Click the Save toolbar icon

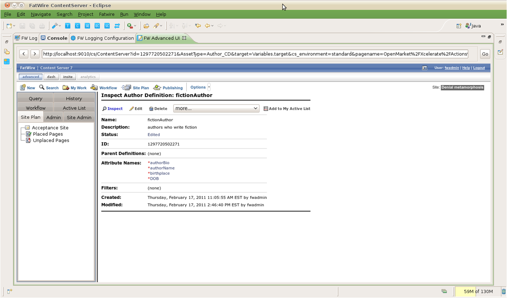[22, 26]
